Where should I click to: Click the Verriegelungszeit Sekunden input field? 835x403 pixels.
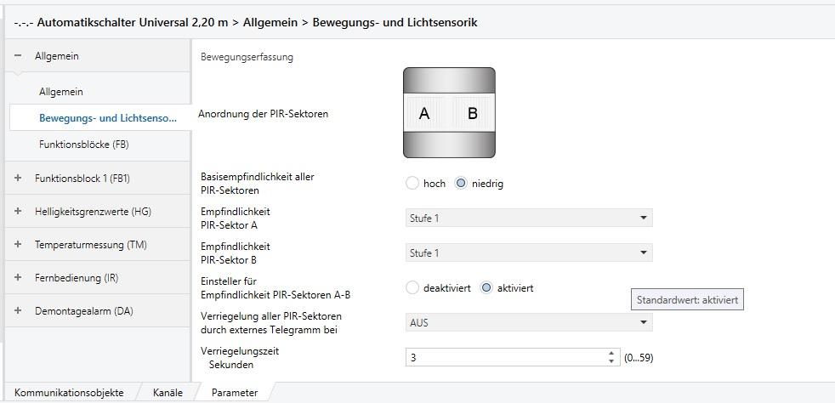pos(505,358)
